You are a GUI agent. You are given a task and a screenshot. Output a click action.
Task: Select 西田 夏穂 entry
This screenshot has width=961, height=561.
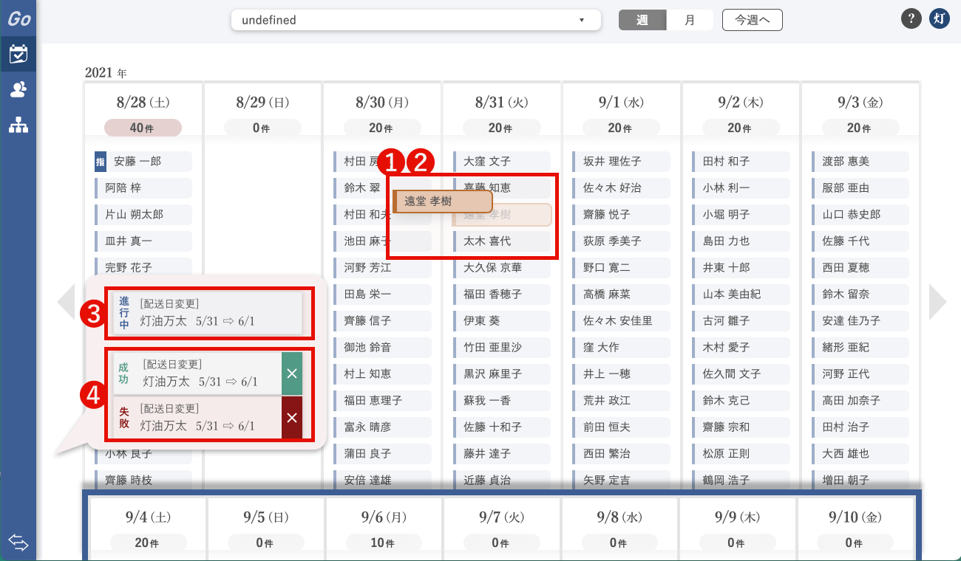click(861, 268)
